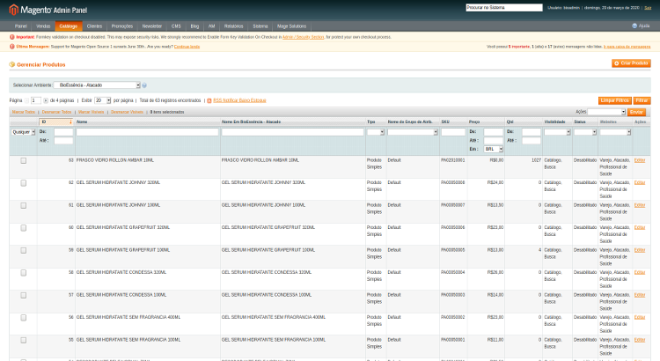Image resolution: width=660 pixels, height=361 pixels.
Task: Go to previous page arrow
Action: point(27,100)
